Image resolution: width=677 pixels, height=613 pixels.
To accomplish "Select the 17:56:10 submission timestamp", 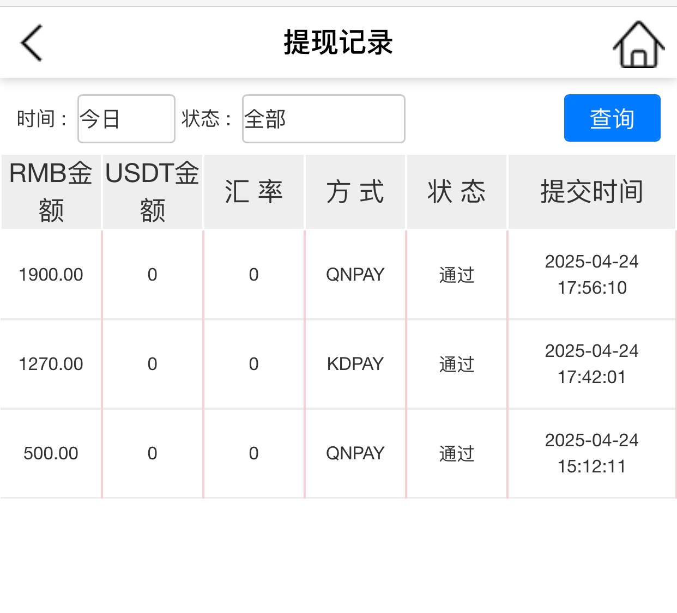I will [x=591, y=288].
